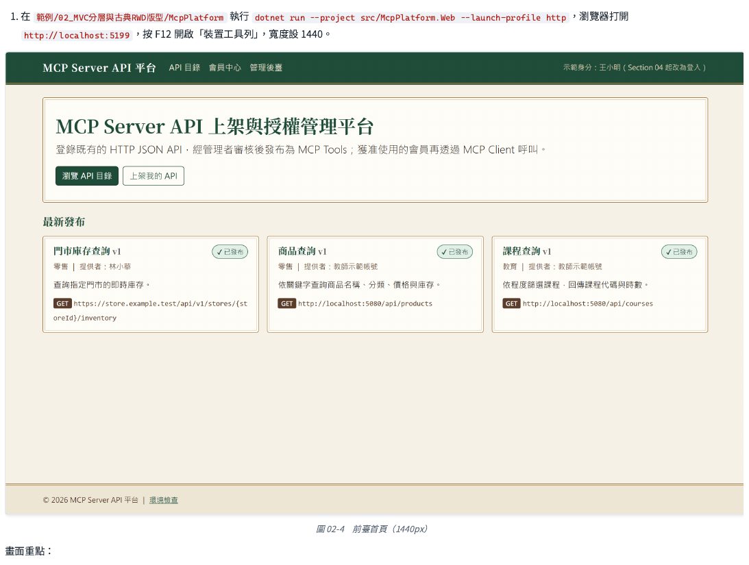Click the http://localhost:5080/api/products URL text

[365, 303]
